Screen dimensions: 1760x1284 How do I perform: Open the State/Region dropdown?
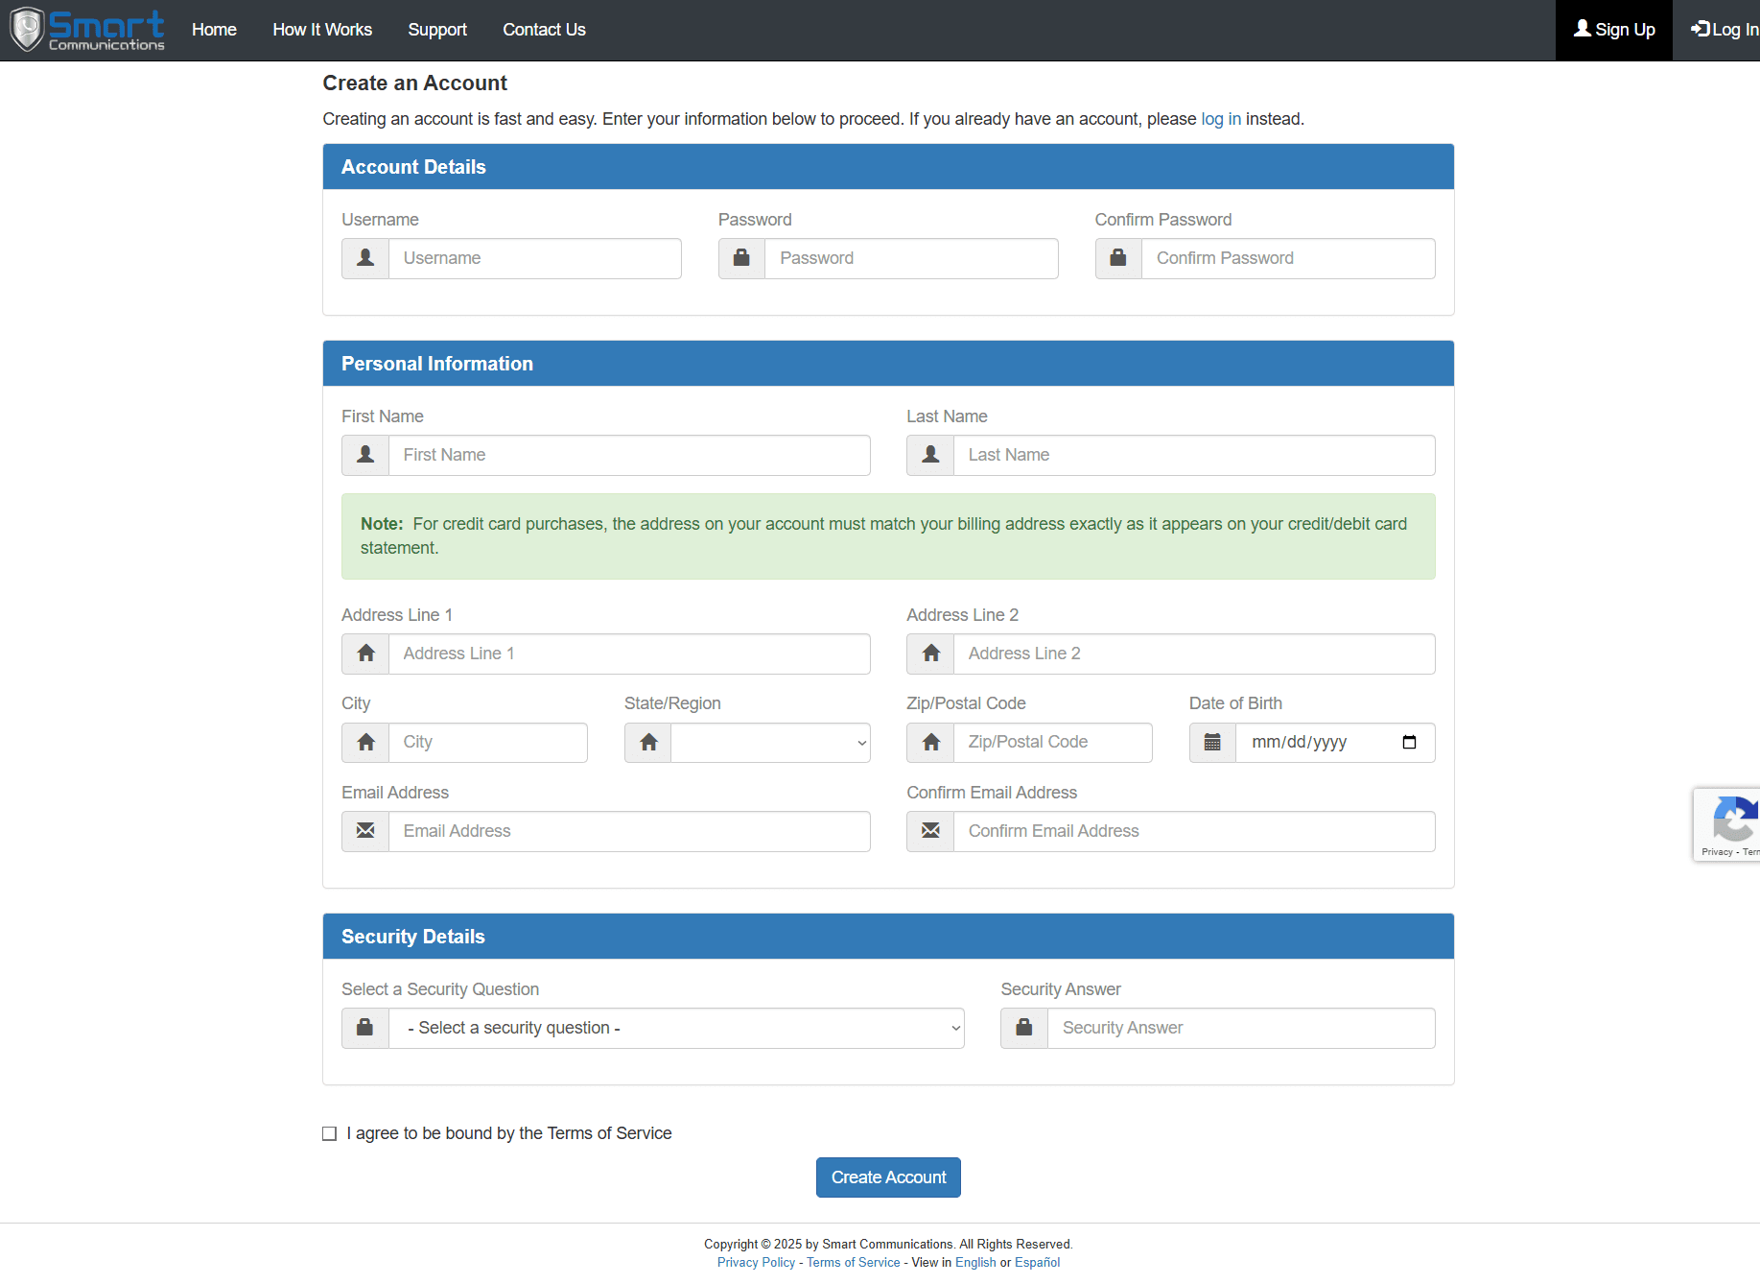pyautogui.click(x=770, y=743)
